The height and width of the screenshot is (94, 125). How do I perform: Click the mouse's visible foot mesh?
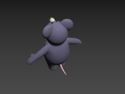coord(53,67)
